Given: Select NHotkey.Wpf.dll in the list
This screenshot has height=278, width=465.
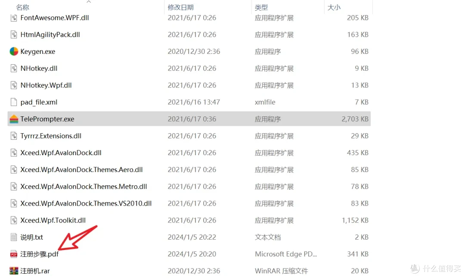Looking at the screenshot, I should tap(46, 85).
